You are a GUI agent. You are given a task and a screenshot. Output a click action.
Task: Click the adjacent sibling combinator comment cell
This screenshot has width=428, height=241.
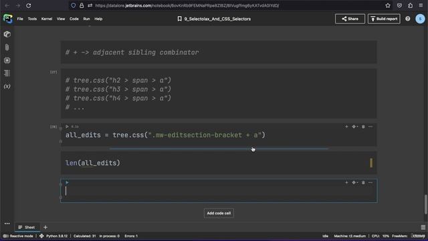[x=219, y=52]
